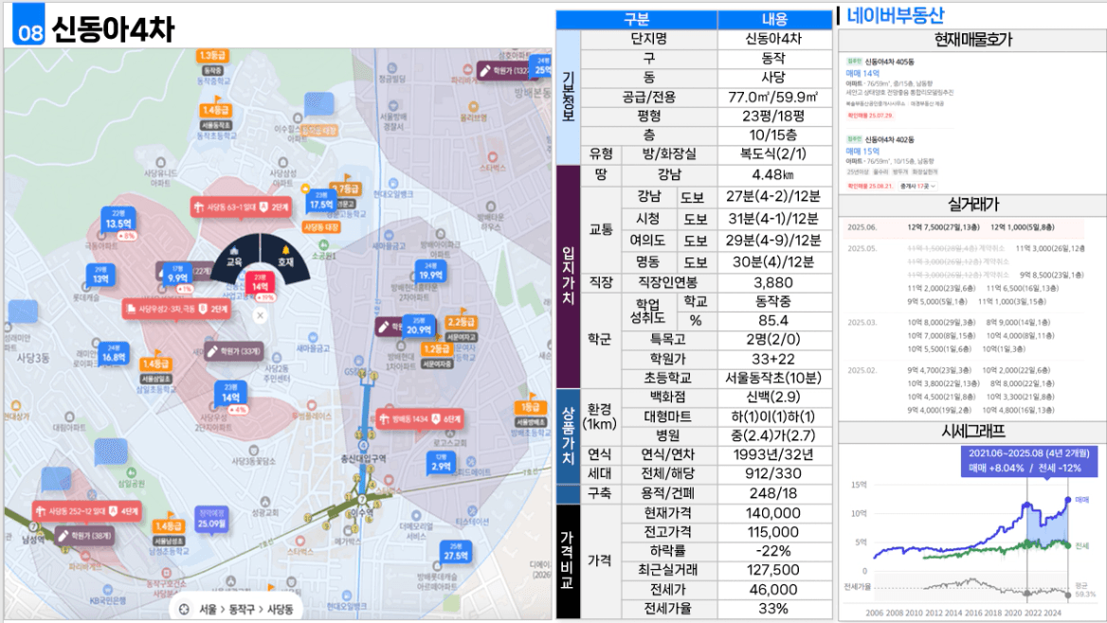Click the table cell 127,500 for 최근실거래
Viewport: 1107px width, 623px height.
pos(773,570)
